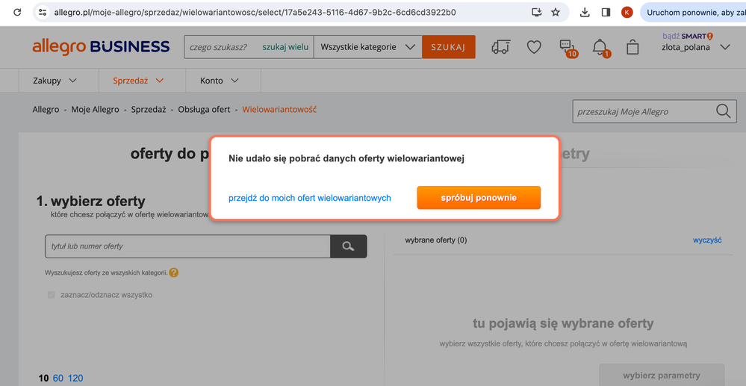Click the orange question mark help icon
The image size is (746, 386).
coord(174,273)
